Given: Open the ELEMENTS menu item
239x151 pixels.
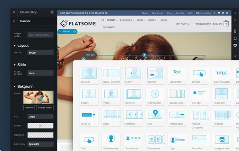Looking at the screenshot, I should pos(109,27).
